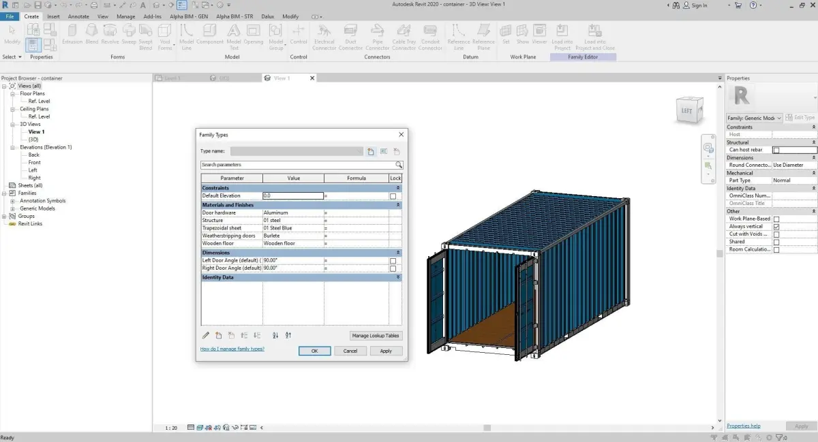
Task: Open the Manage ribbon tab
Action: (x=125, y=16)
